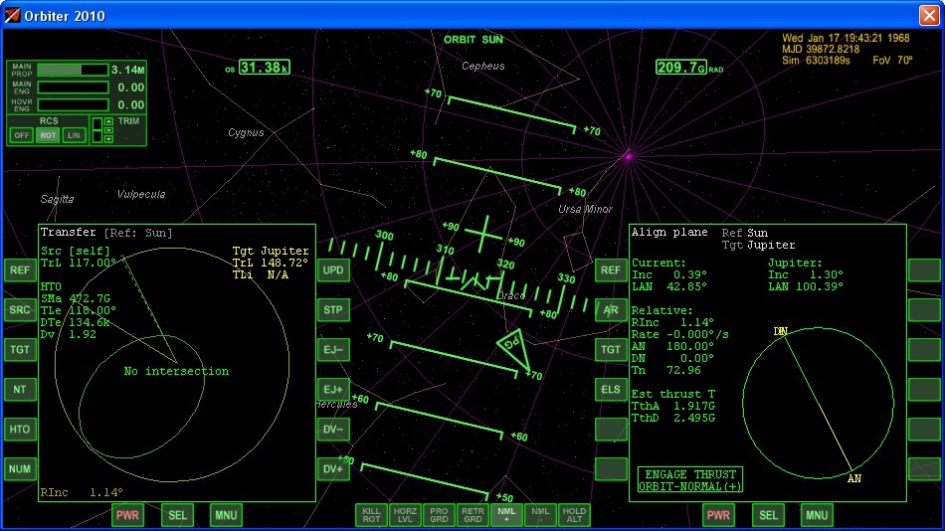The width and height of the screenshot is (945, 531).
Task: Toggle NML+ orbit-normal autopilot
Action: (506, 515)
